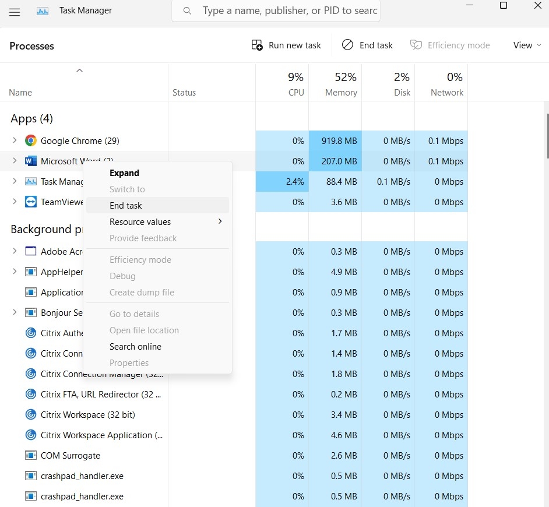Click the Citrix Authentication icon
Screen dimensions: 549x507
[x=31, y=333]
